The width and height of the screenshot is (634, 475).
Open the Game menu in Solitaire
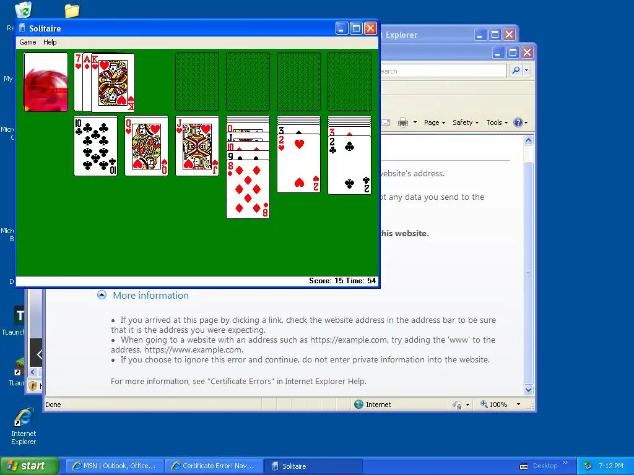(x=27, y=42)
